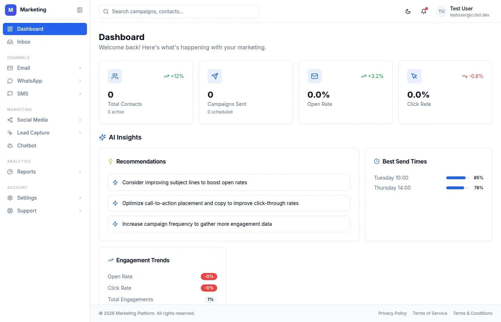Click the Tuesday 10:00 progress bar
Image resolution: width=501 pixels, height=322 pixels.
tap(457, 178)
